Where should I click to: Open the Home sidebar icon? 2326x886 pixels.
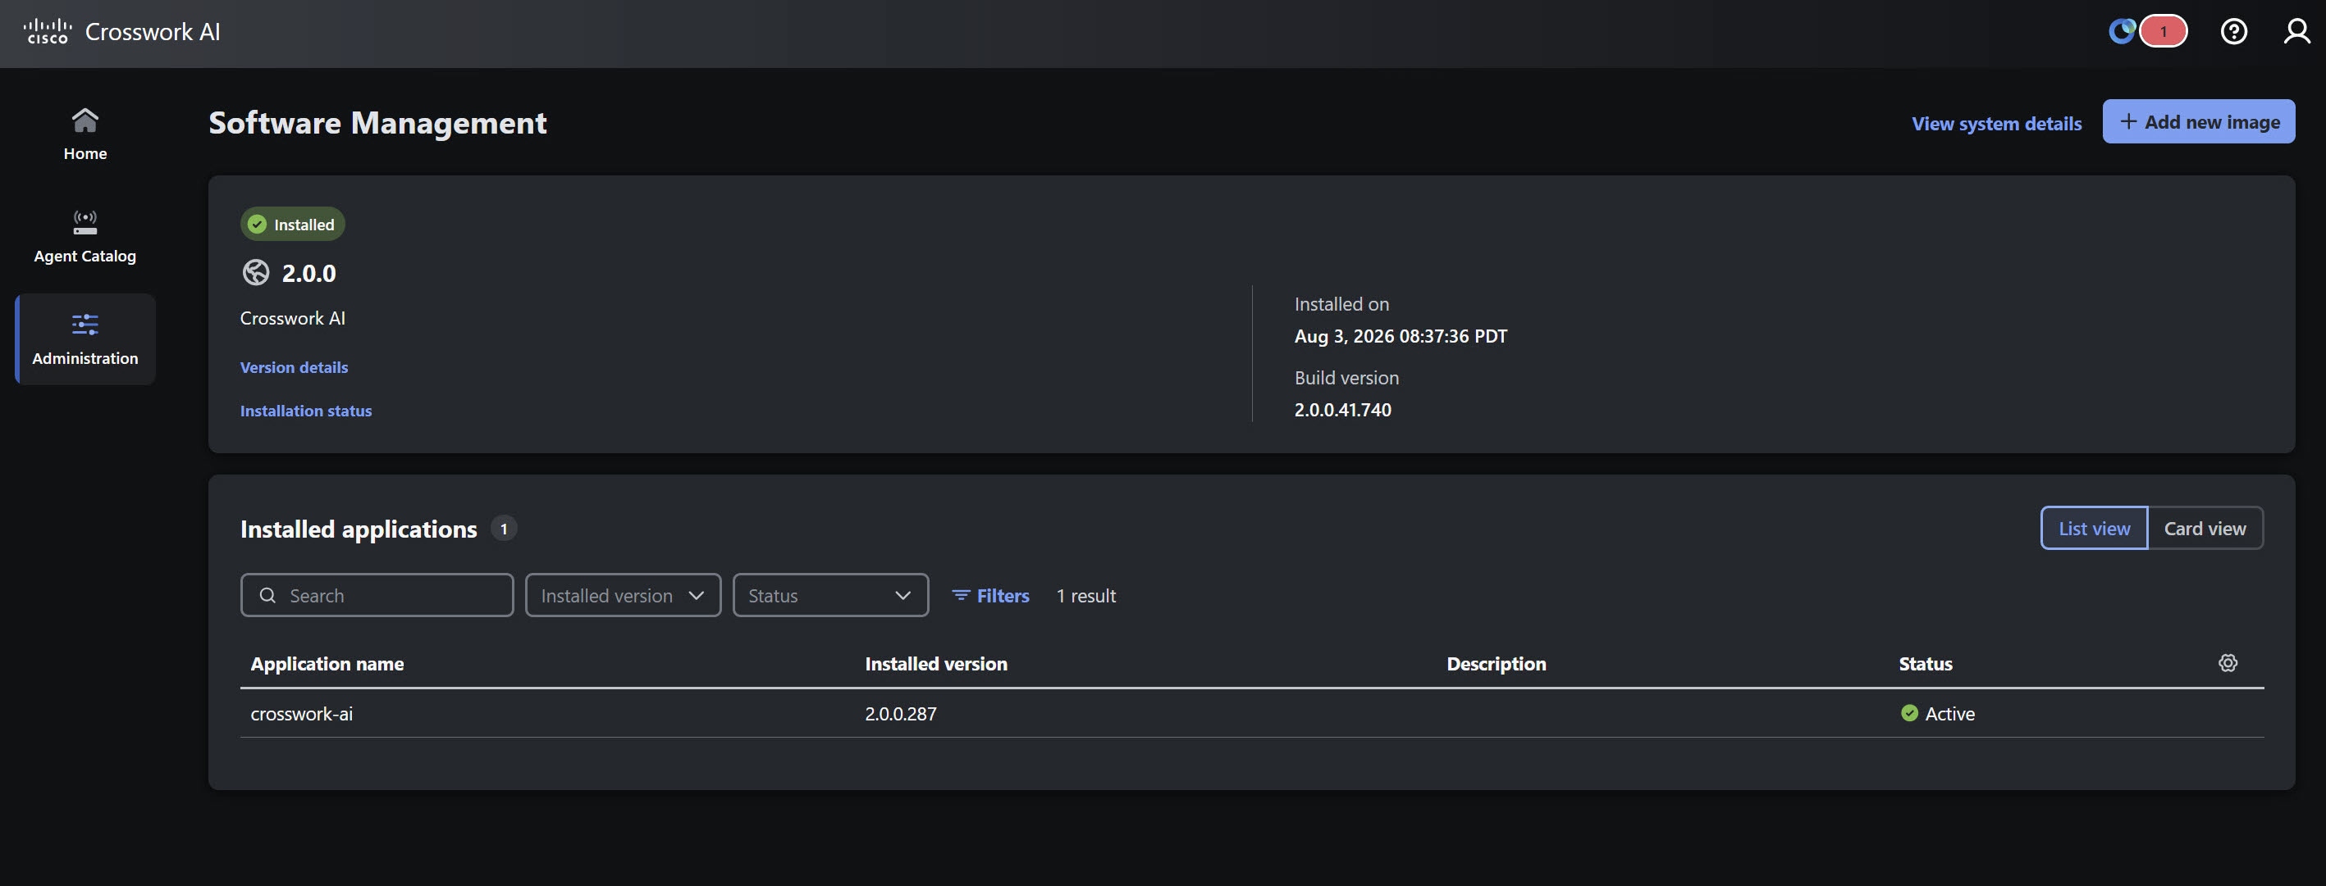click(x=85, y=120)
